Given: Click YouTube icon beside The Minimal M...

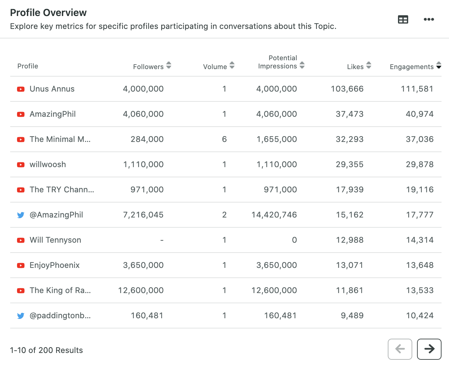Looking at the screenshot, I should click(21, 140).
